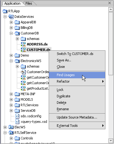The image size is (114, 144).
Task: Select the sdo.xsdconfig file label
Action: coord(31,116)
